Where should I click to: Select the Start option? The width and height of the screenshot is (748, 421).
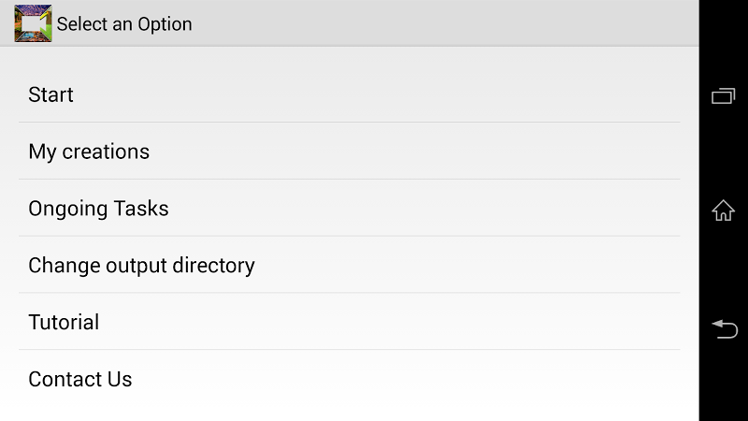(x=349, y=94)
